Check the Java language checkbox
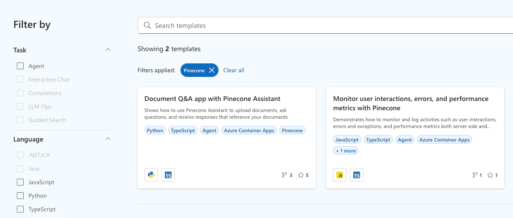The image size is (513, 218). tap(20, 169)
